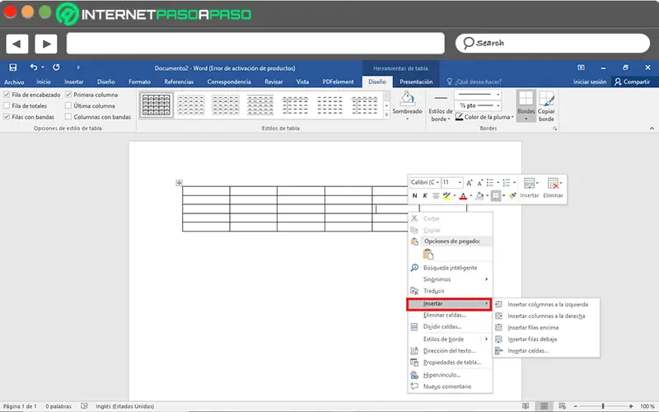Click Iniciar sesión link

pyautogui.click(x=590, y=82)
